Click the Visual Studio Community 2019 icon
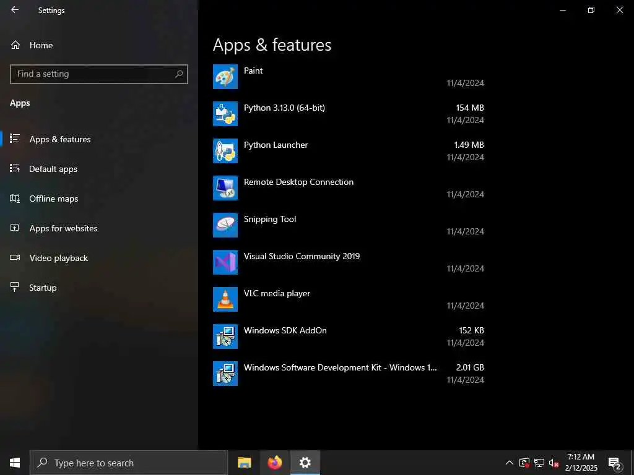The image size is (634, 475). tap(225, 262)
